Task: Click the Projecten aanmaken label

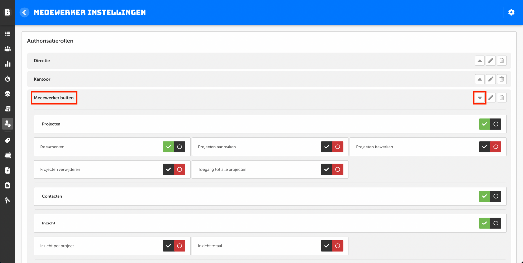Action: pyautogui.click(x=217, y=147)
